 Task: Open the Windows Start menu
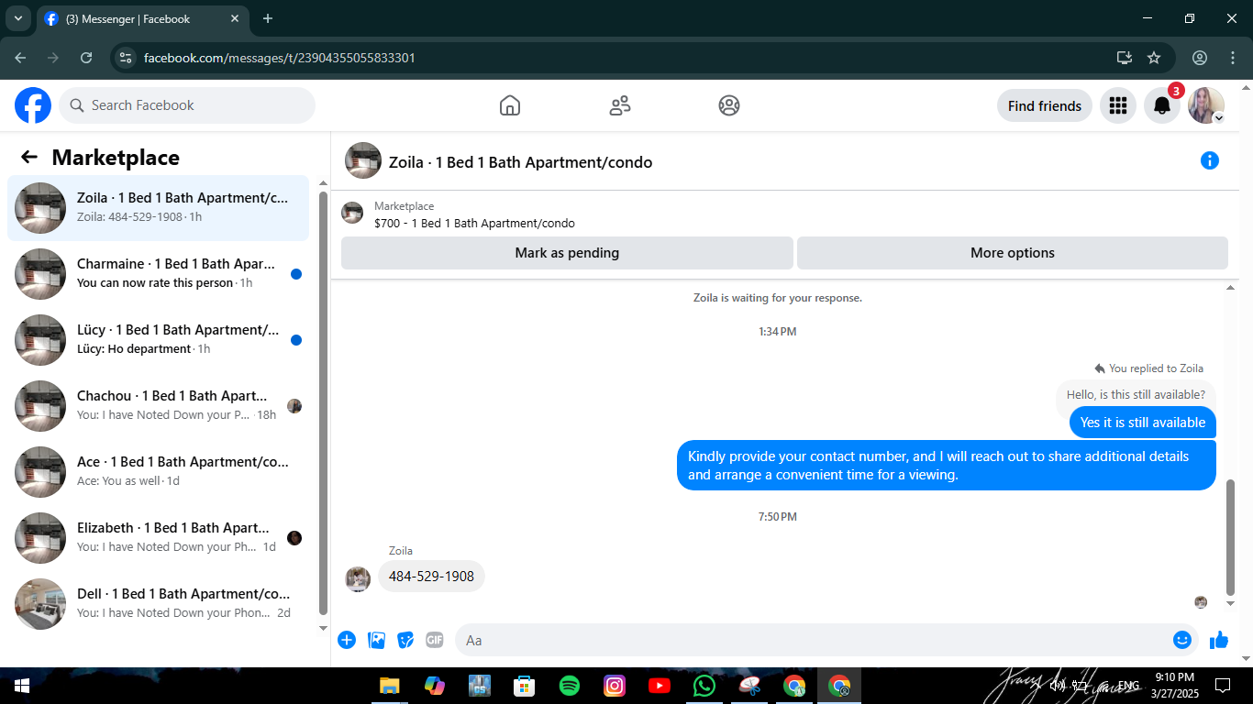pyautogui.click(x=22, y=686)
